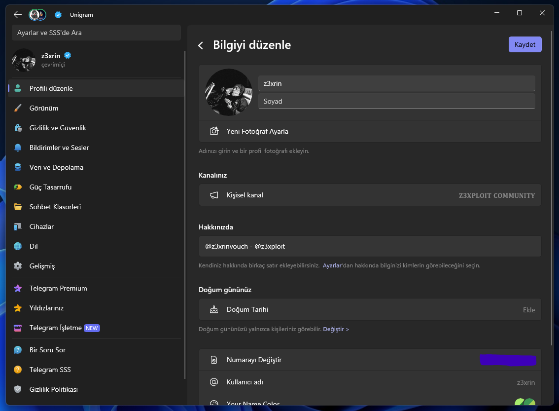Open the Görünüm settings section

tap(96, 108)
